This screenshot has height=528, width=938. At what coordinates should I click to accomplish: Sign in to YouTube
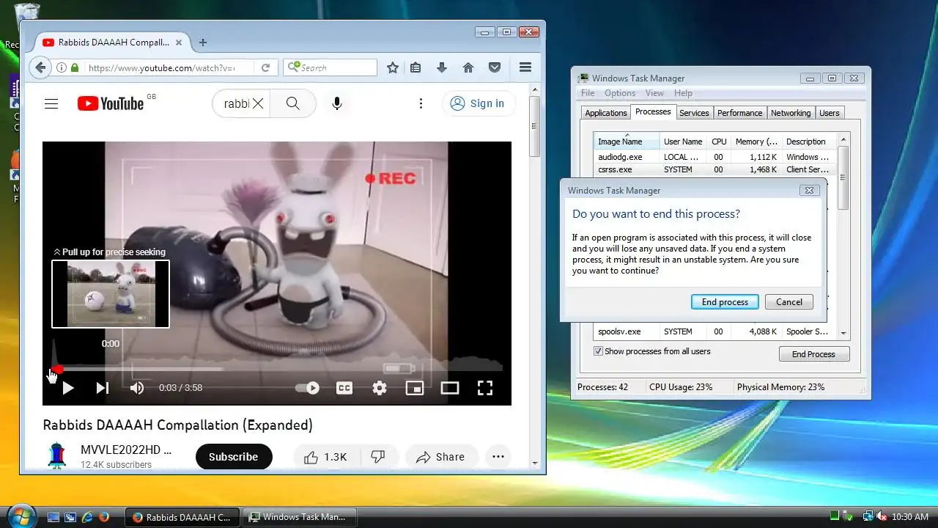point(478,103)
